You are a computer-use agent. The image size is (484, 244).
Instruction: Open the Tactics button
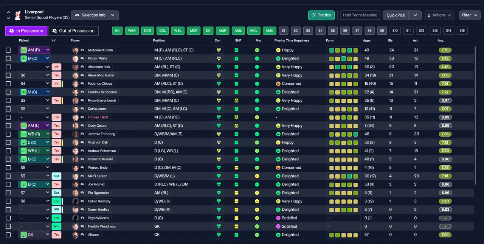(x=321, y=15)
